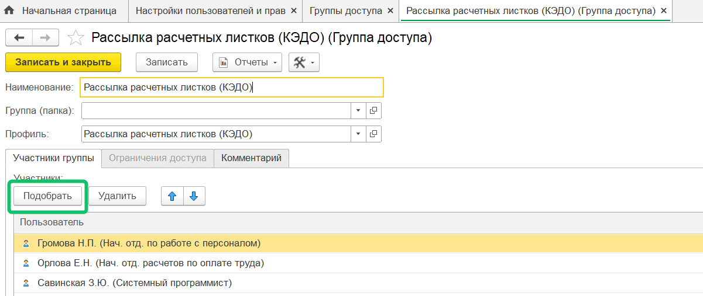Viewport: 703px width, 296px height.
Task: Move selected participant down with blue arrow
Action: [194, 196]
